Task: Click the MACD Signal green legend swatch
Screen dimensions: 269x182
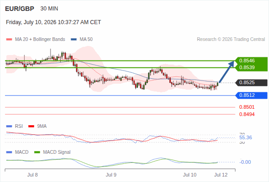Action: 37,152
